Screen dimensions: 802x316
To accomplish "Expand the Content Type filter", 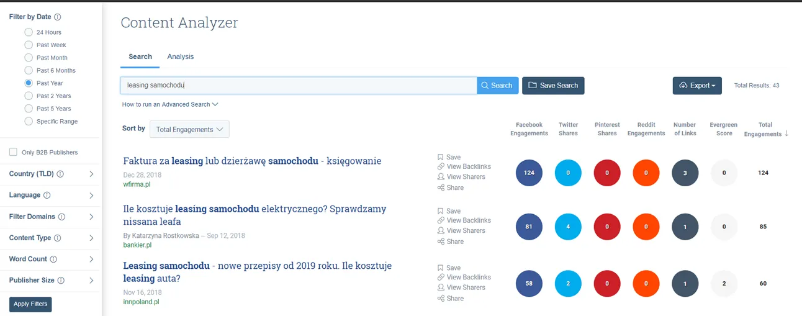I will tap(91, 238).
